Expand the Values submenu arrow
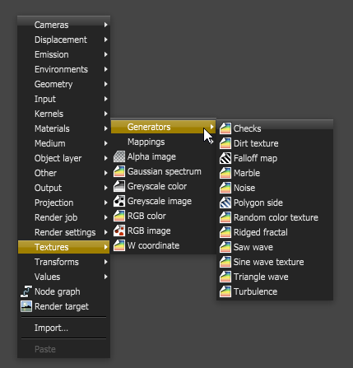The height and width of the screenshot is (368, 353). pyautogui.click(x=105, y=277)
